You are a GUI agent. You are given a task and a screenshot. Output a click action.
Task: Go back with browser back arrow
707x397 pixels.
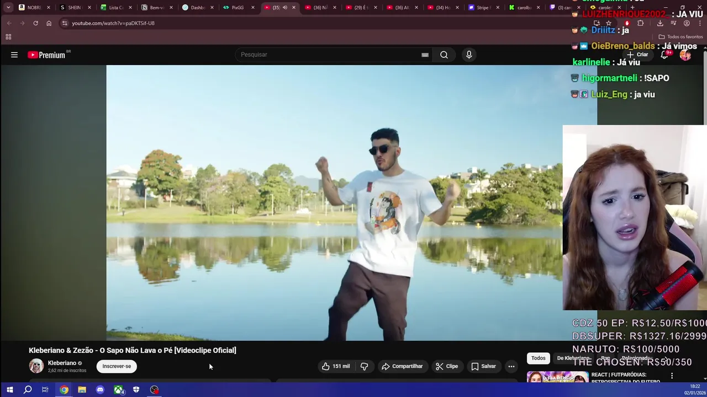(9, 23)
